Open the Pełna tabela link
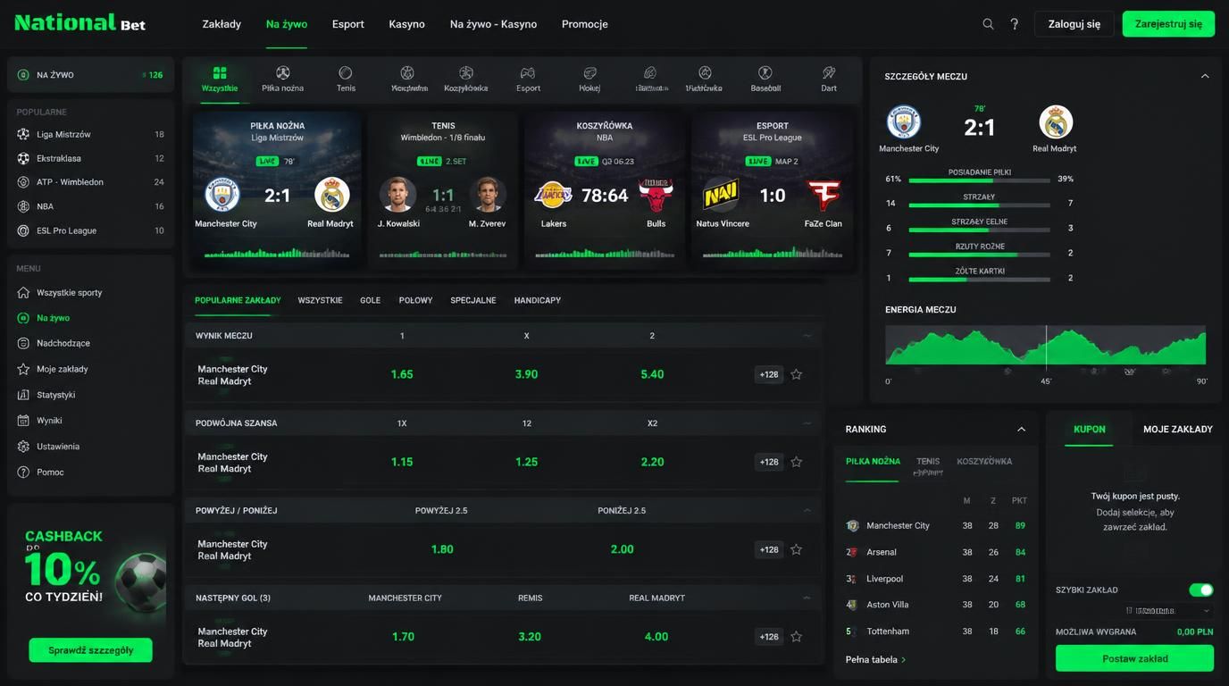The height and width of the screenshot is (686, 1229). coord(875,660)
